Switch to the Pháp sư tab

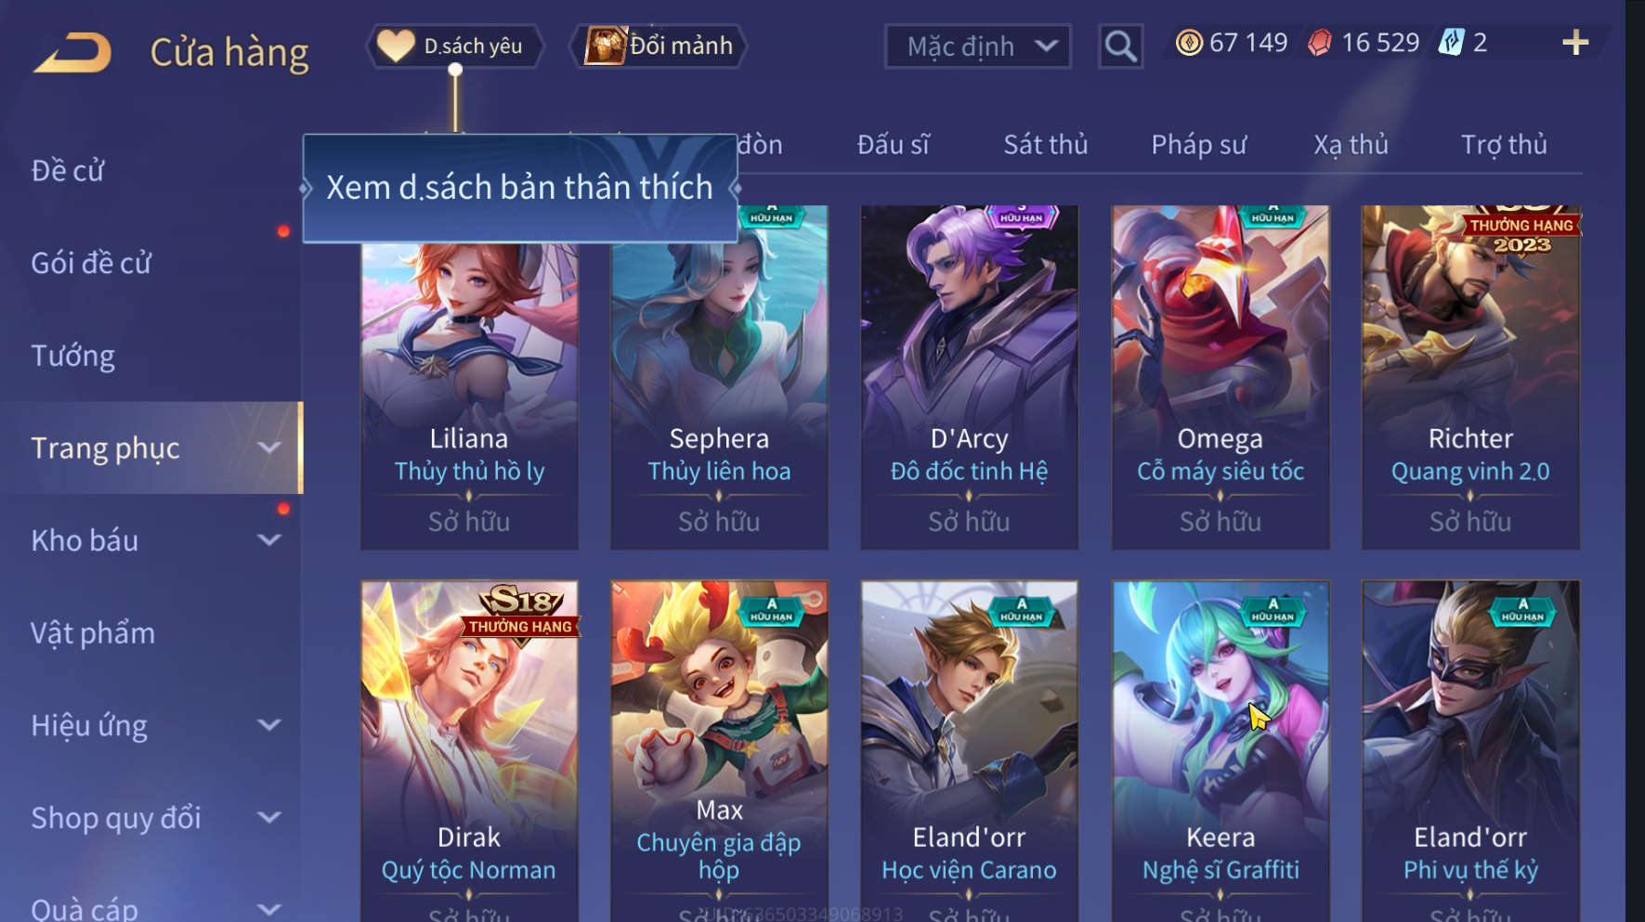pyautogui.click(x=1198, y=145)
